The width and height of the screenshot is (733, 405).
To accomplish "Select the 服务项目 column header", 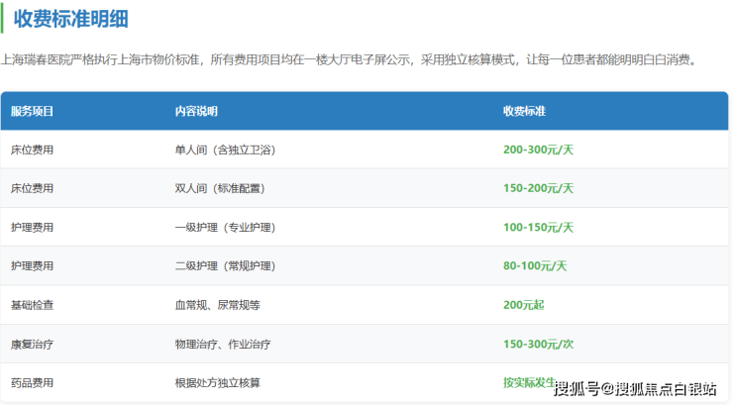I will pos(32,111).
